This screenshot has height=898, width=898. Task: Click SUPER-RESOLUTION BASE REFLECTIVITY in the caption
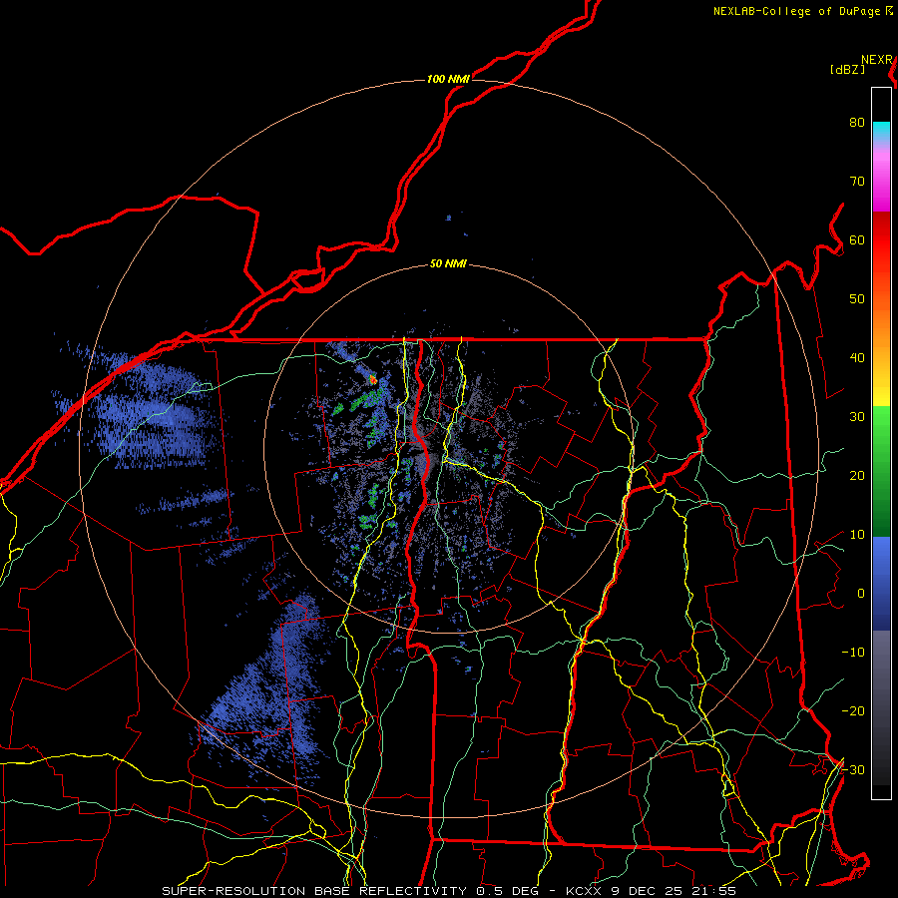pos(314,891)
